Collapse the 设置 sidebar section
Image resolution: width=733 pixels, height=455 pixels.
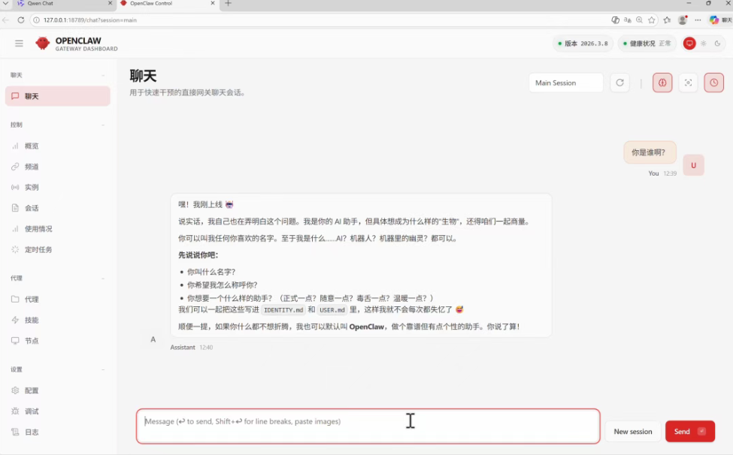tap(57, 369)
